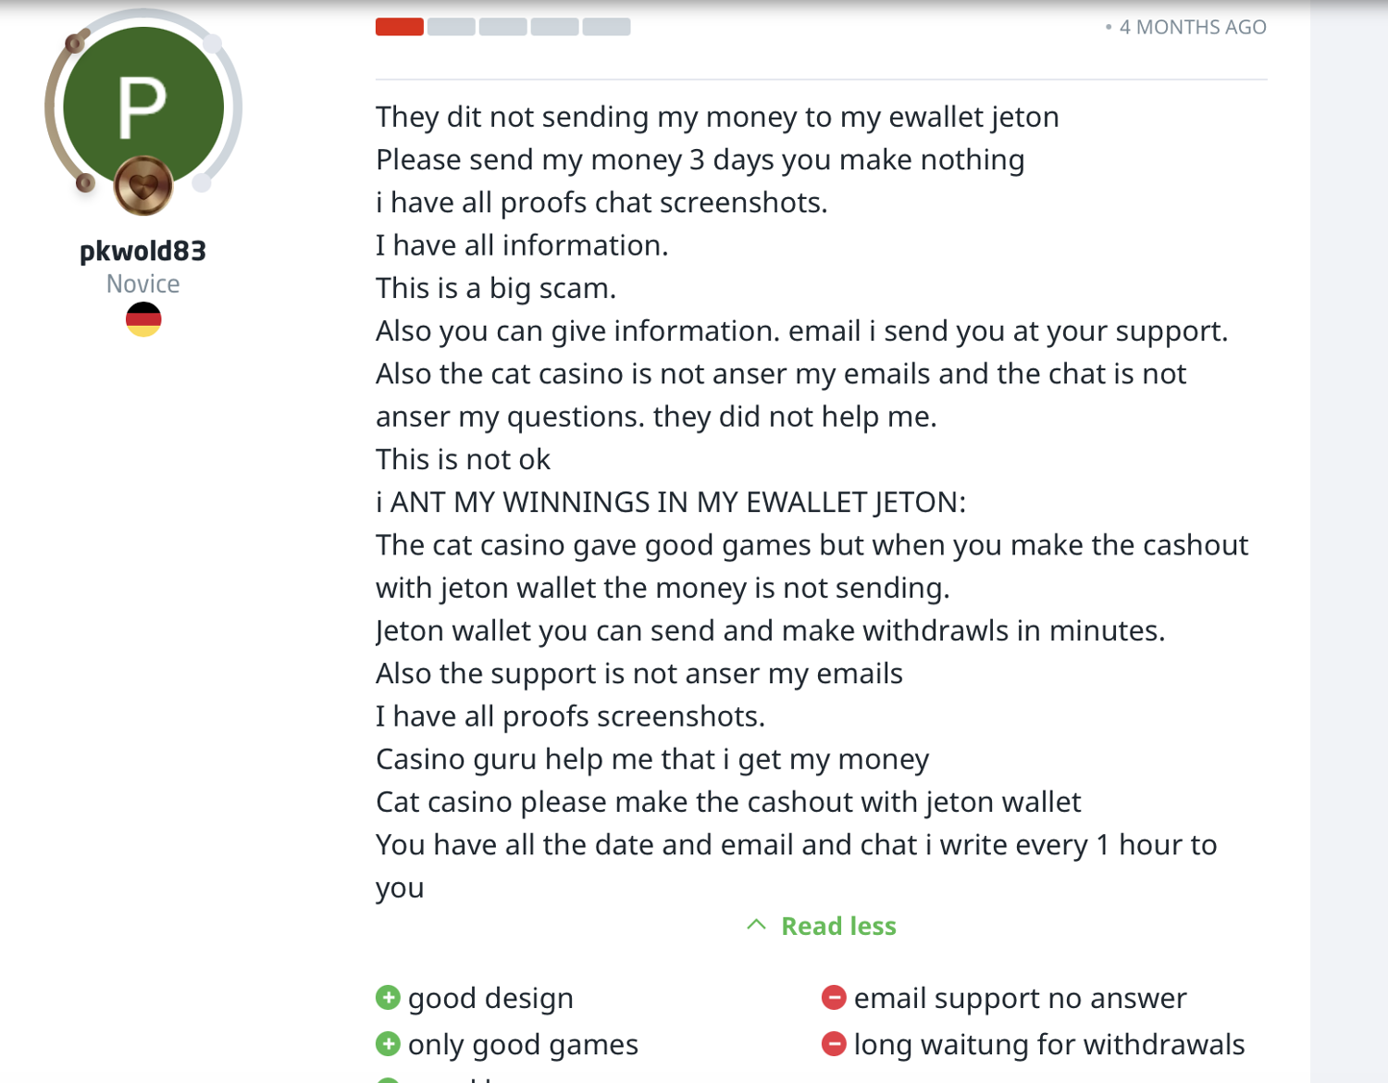The image size is (1388, 1083).
Task: Click the German flag icon
Action: tap(143, 319)
